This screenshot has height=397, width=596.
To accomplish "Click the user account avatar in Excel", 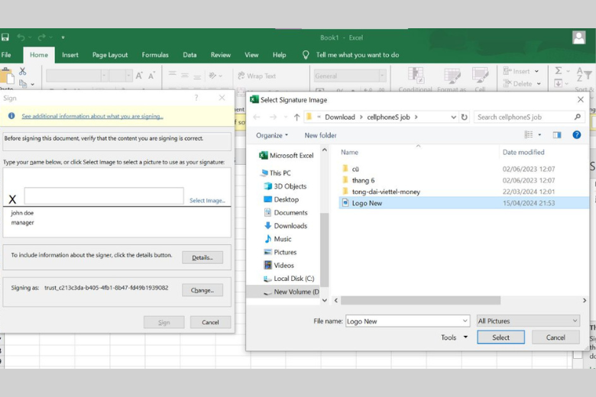I will pos(578,37).
